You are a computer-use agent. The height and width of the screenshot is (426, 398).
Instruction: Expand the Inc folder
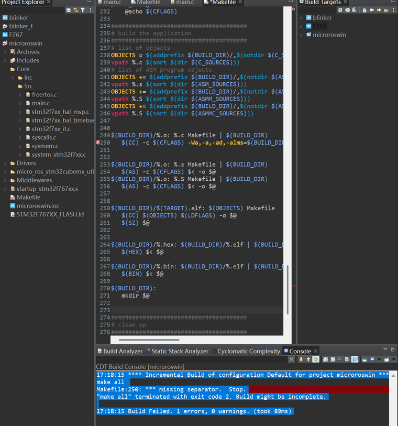(13, 78)
